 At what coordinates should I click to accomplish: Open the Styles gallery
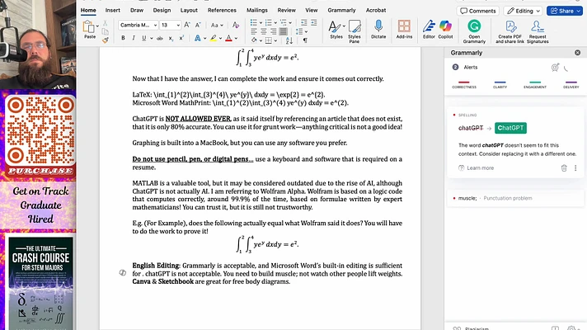coord(336,30)
